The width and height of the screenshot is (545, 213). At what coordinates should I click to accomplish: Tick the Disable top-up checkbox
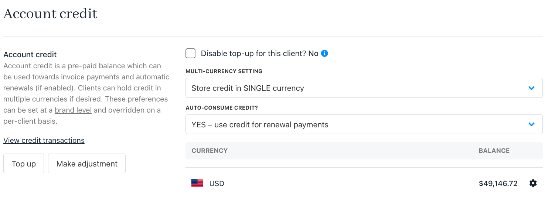(x=191, y=54)
